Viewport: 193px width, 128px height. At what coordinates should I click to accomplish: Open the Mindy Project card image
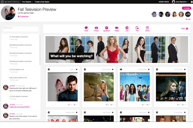pyautogui.click(x=135, y=87)
